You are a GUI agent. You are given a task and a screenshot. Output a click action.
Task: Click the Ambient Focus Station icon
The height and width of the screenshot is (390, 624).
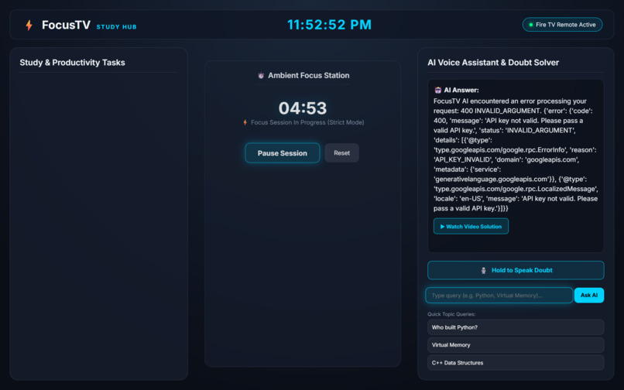click(261, 76)
